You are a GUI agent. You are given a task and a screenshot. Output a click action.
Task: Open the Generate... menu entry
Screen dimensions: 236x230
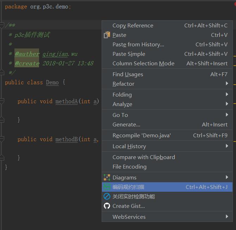click(x=167, y=125)
